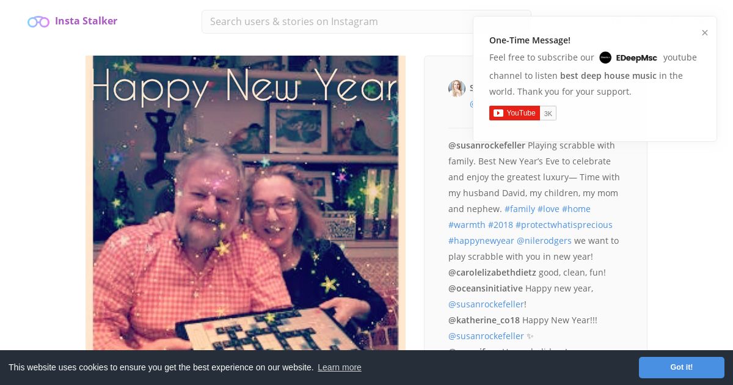Viewport: 733px width, 385px height.
Task: Open the #home hashtag
Action: tap(576, 209)
